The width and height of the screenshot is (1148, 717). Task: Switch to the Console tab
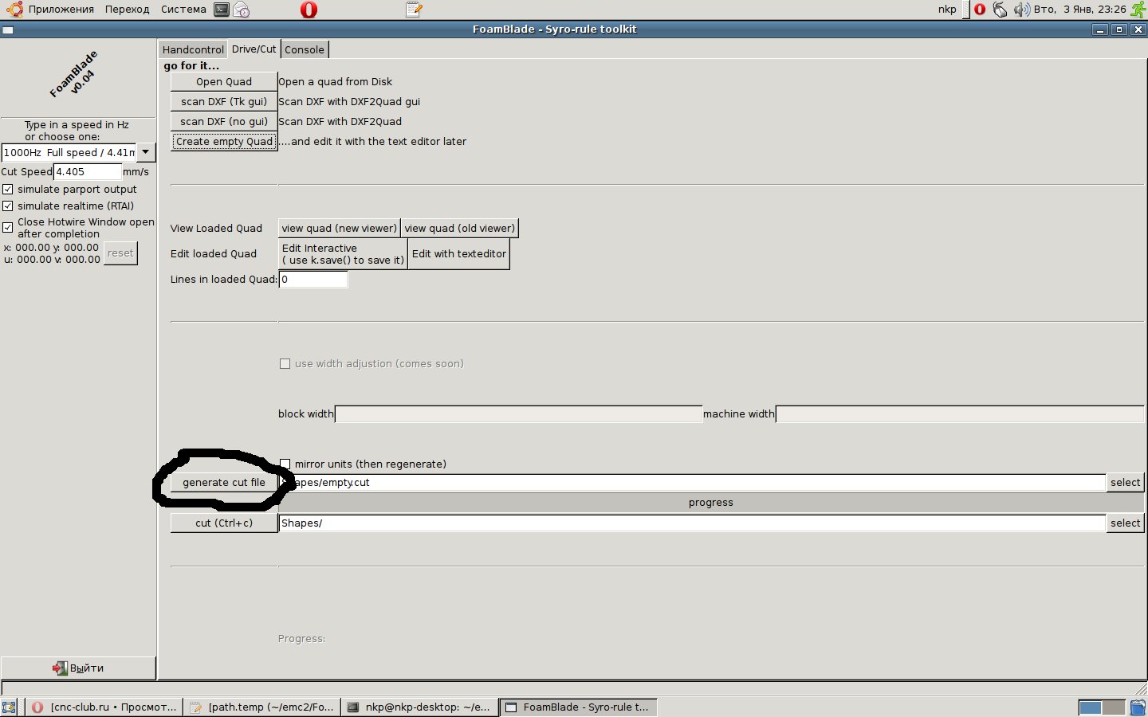305,49
